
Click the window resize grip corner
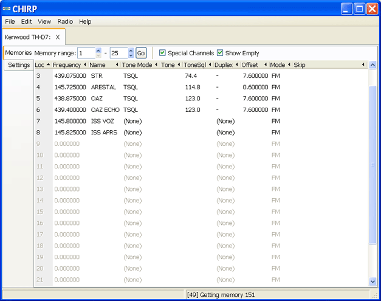coord(375,295)
